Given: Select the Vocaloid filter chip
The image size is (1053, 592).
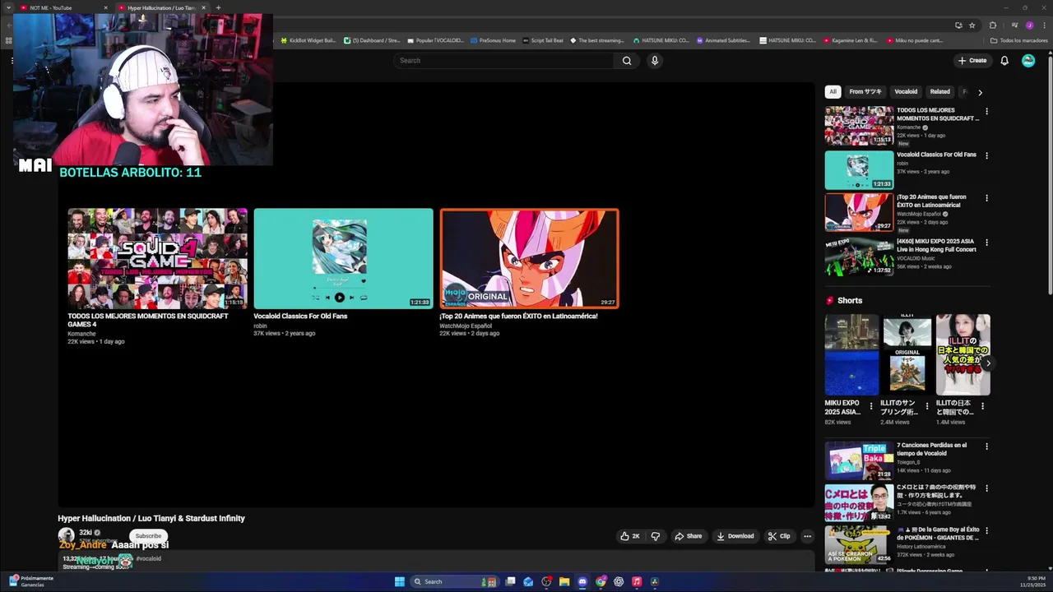Looking at the screenshot, I should 906,92.
